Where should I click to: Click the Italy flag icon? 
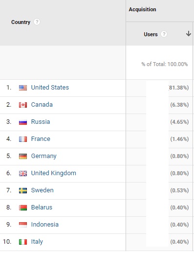pos(23,242)
